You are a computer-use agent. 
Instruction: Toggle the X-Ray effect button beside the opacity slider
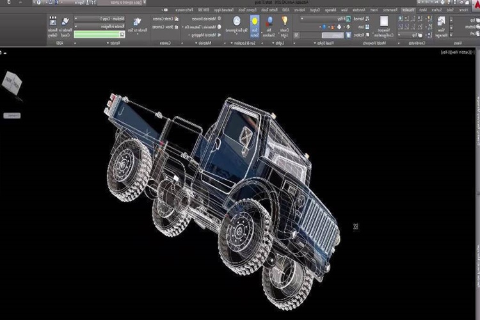pos(348,36)
